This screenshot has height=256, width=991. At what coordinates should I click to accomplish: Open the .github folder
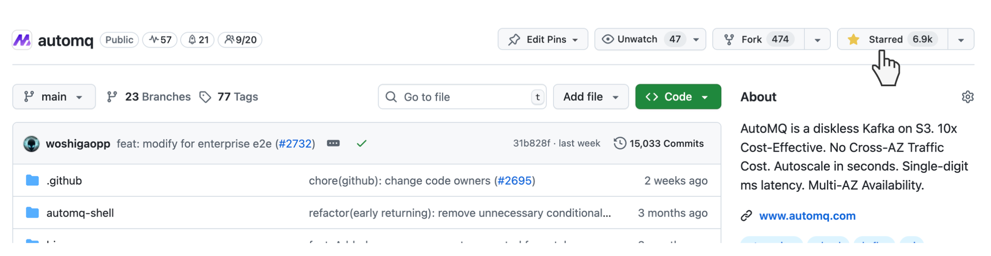(64, 181)
